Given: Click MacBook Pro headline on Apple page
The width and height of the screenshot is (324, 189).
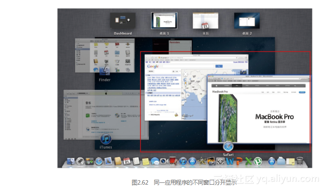Looking at the screenshot, I should pos(275,117).
